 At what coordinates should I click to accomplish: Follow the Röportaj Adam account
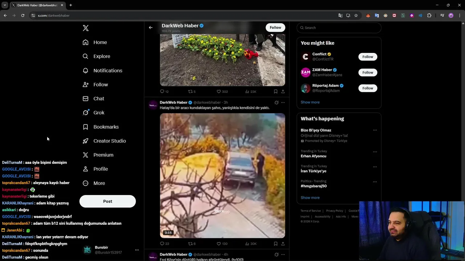click(368, 88)
